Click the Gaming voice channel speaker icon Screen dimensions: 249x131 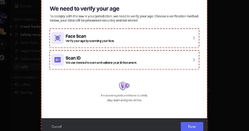pyautogui.click(x=16, y=93)
